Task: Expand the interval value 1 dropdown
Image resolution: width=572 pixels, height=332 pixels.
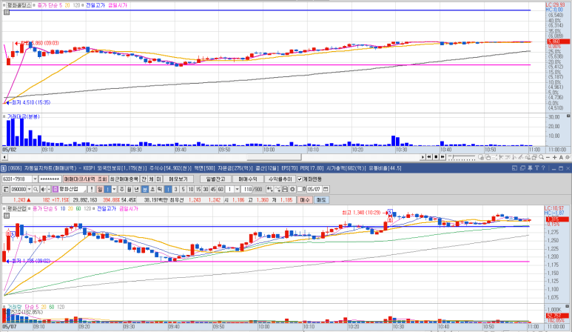Action: tap(237, 189)
